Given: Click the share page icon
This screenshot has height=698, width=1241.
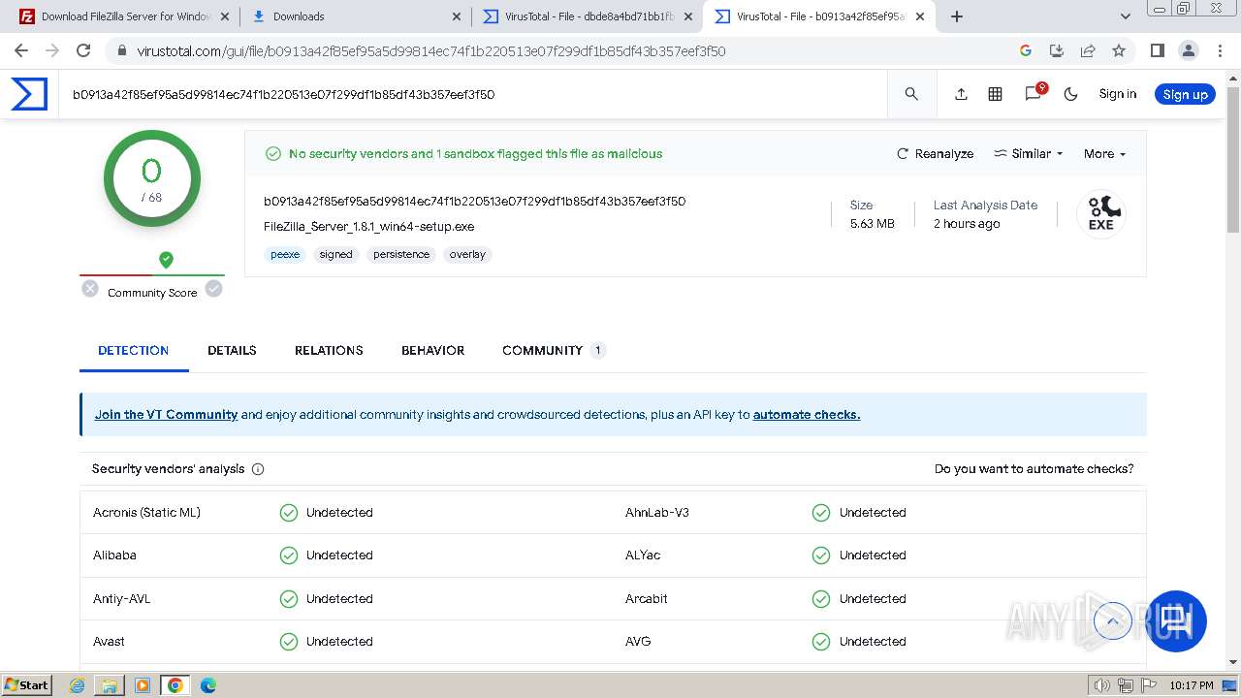Looking at the screenshot, I should pos(1088,50).
